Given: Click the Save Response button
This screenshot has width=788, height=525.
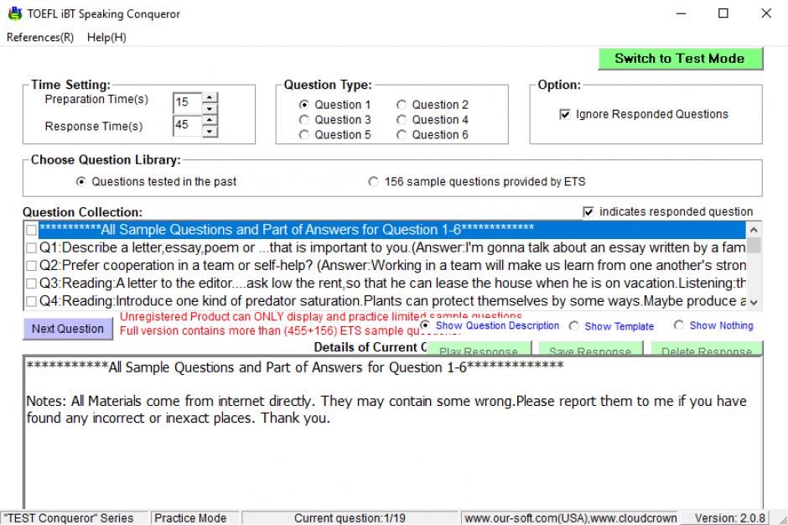Looking at the screenshot, I should (590, 349).
